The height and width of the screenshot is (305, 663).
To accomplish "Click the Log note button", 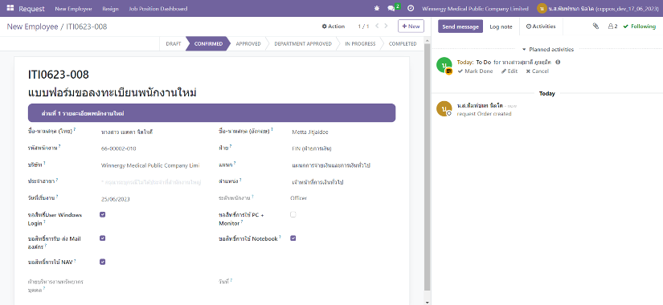I will tap(501, 26).
